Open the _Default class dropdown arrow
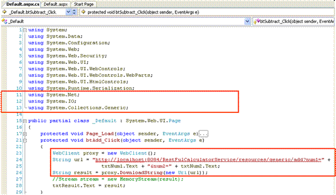 click(x=247, y=21)
